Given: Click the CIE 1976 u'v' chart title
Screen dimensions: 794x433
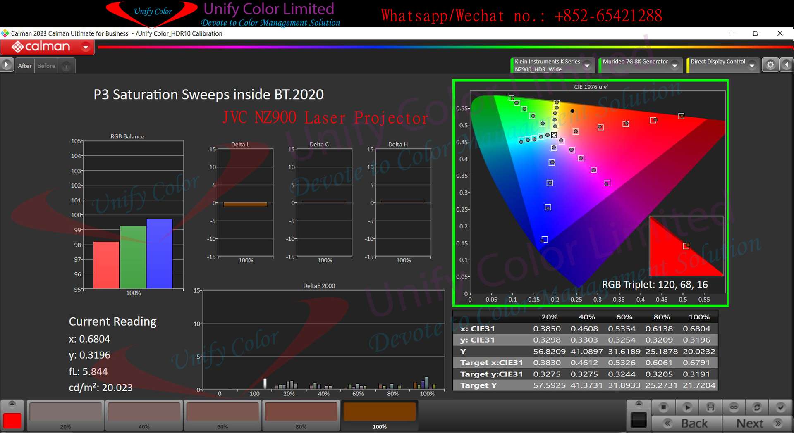Looking at the screenshot, I should click(x=591, y=87).
